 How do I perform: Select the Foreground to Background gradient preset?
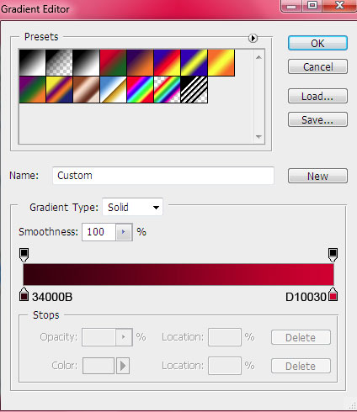point(32,62)
